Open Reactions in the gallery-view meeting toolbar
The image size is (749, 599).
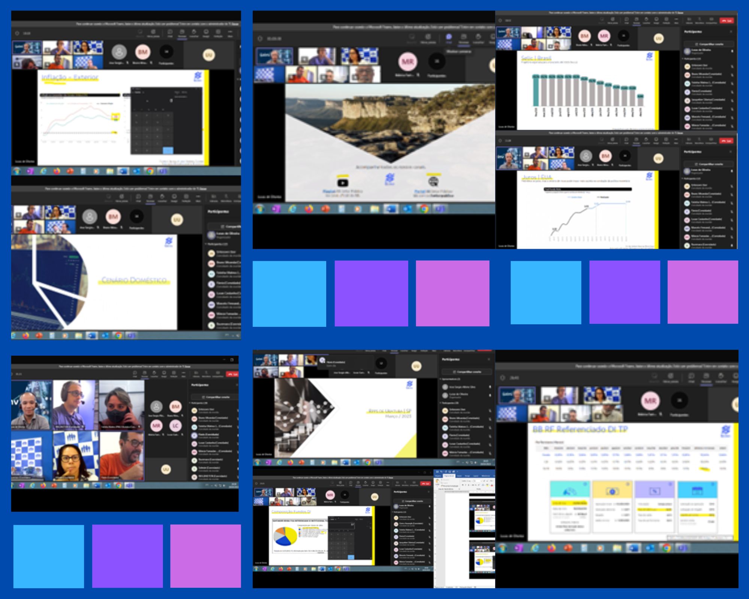(x=164, y=374)
